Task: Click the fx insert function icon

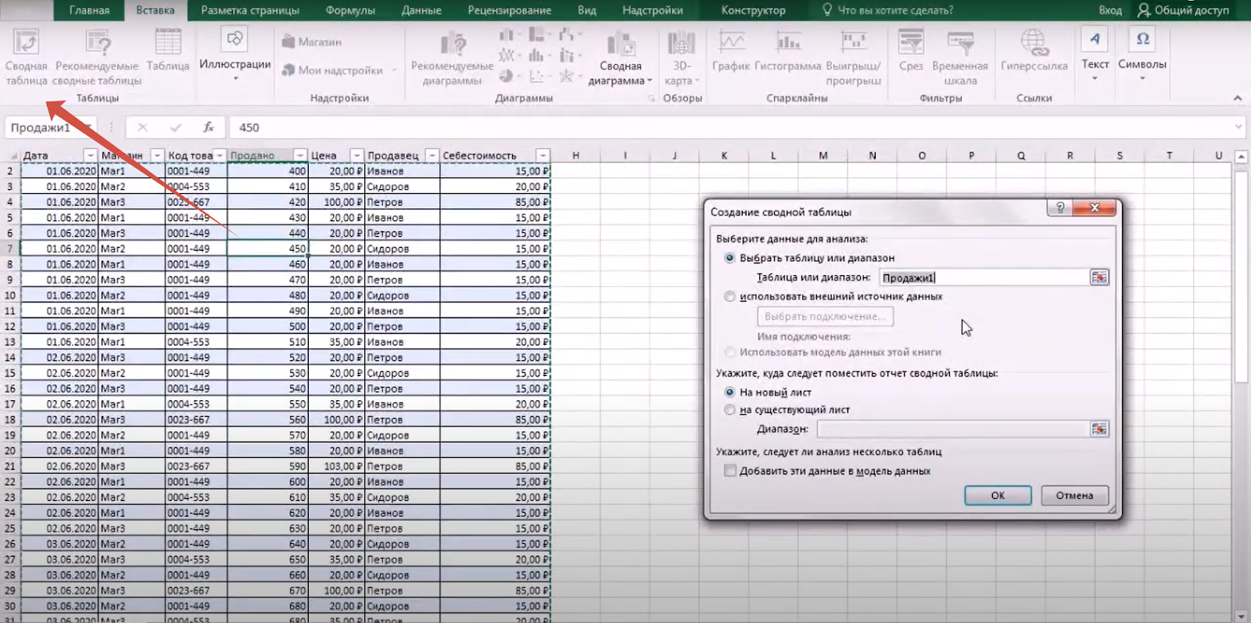Action: point(209,127)
